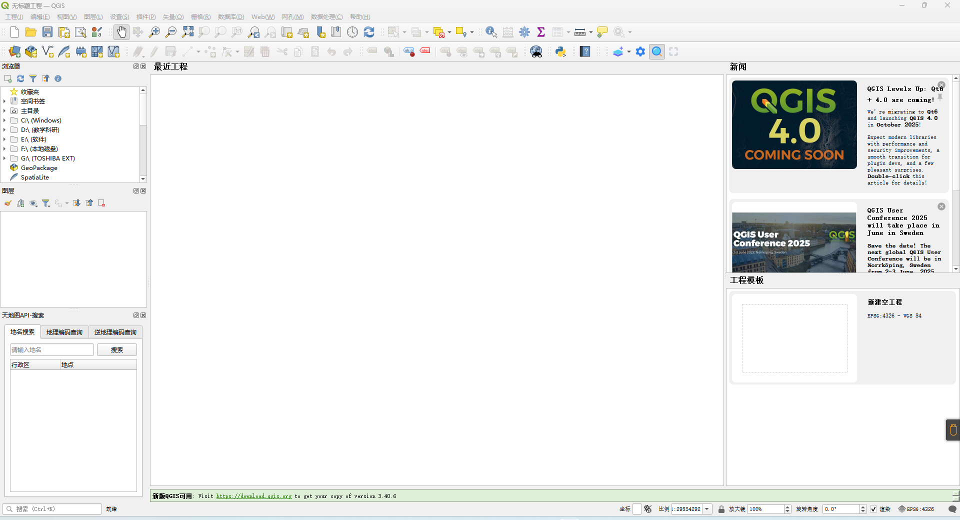Open the blue gear plugin settings icon

click(640, 51)
